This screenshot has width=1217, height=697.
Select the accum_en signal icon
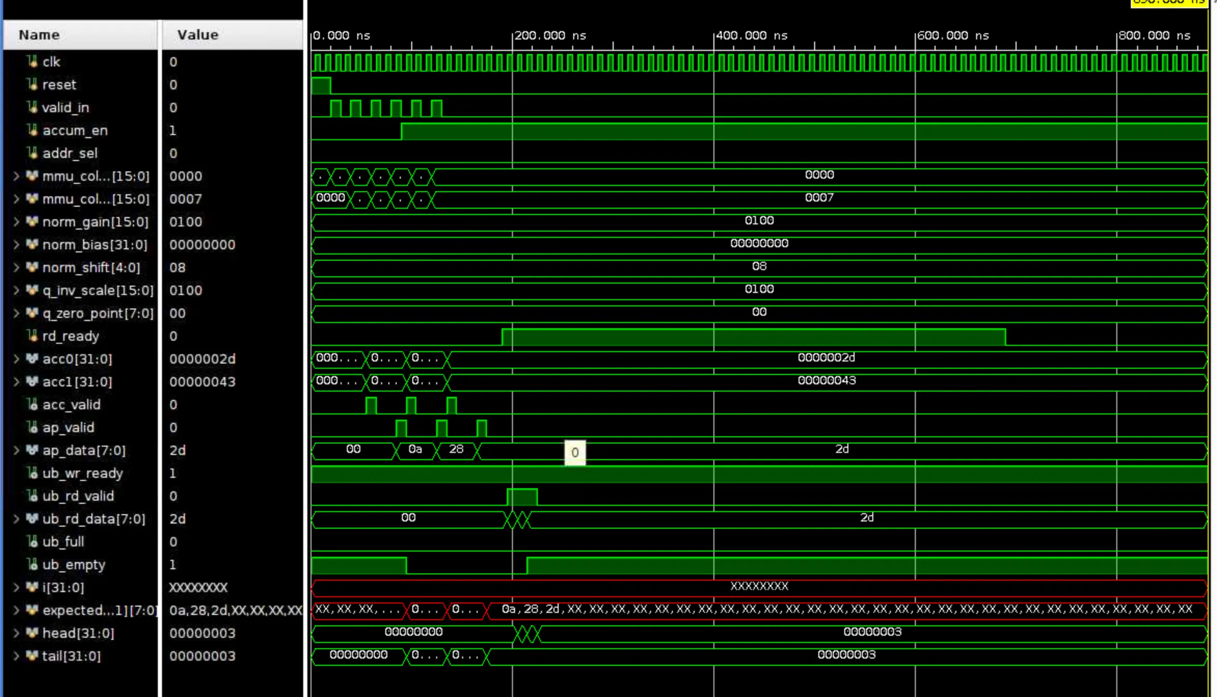coord(33,130)
